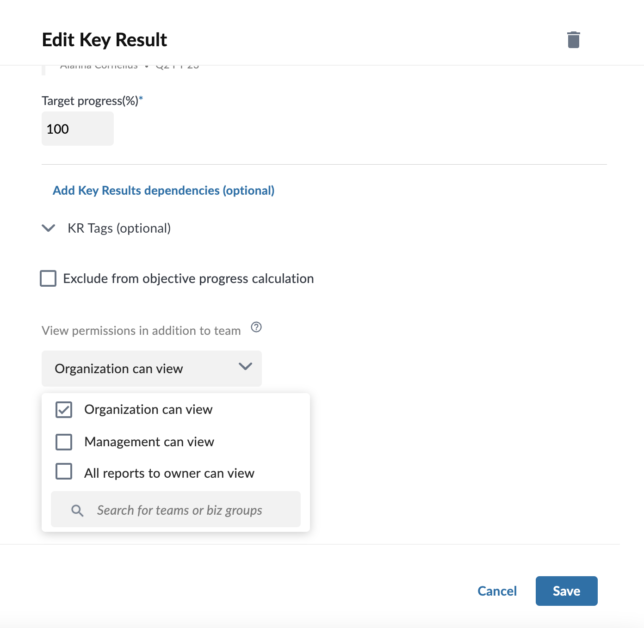Enable Management can view checkbox
644x628 pixels.
click(64, 442)
